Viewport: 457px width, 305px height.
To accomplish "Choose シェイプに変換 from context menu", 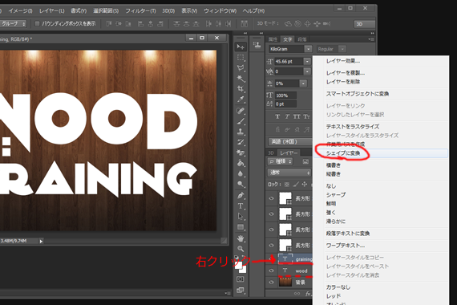I will point(381,153).
